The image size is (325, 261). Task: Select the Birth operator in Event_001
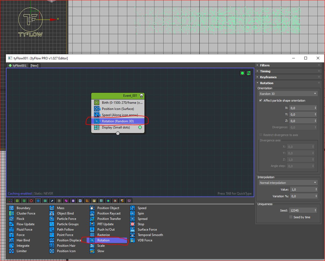[118, 103]
